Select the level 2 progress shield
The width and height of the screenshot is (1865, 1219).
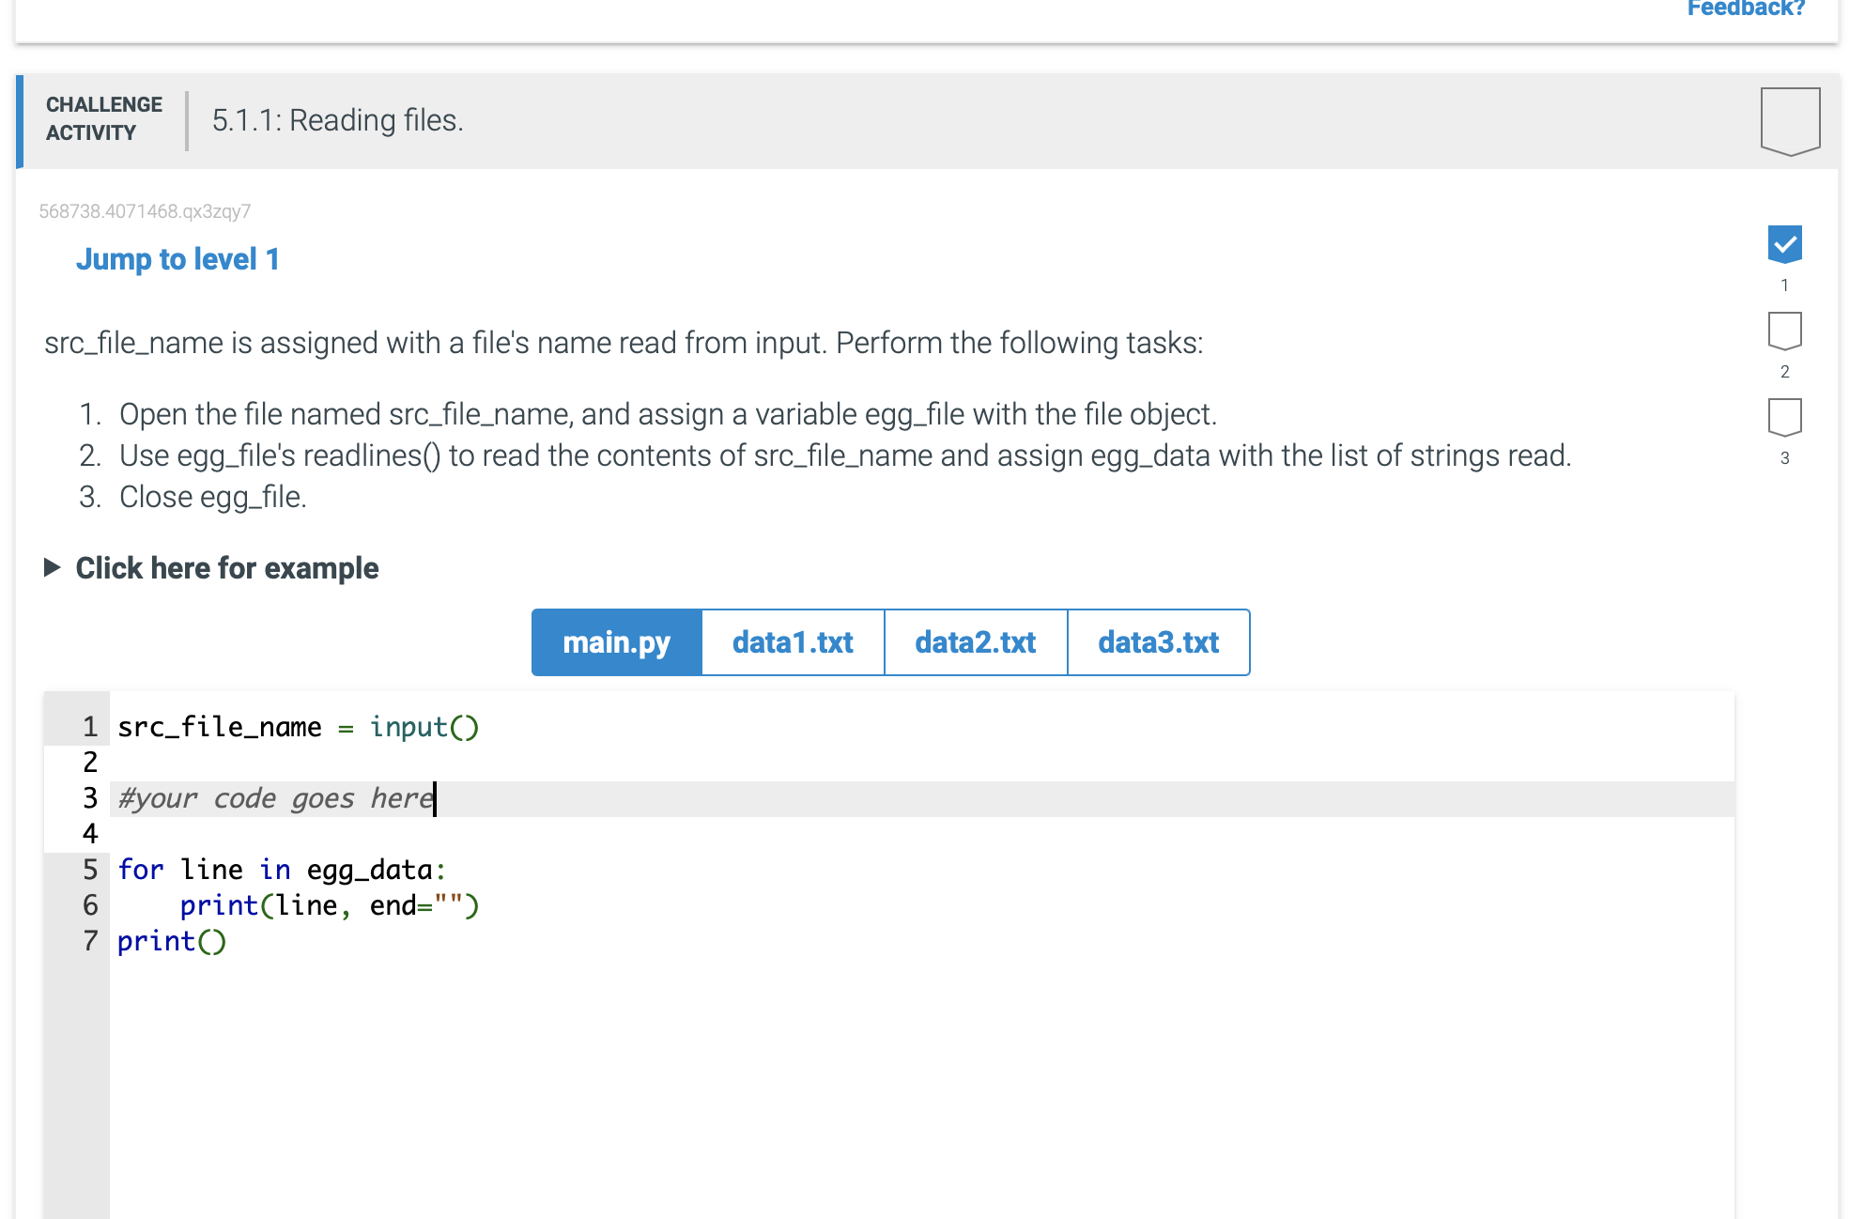1784,331
